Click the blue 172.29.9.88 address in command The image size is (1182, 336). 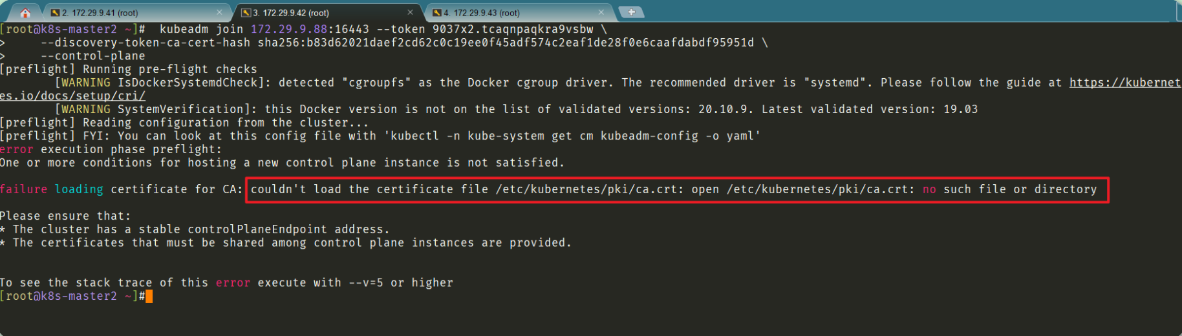(x=288, y=29)
